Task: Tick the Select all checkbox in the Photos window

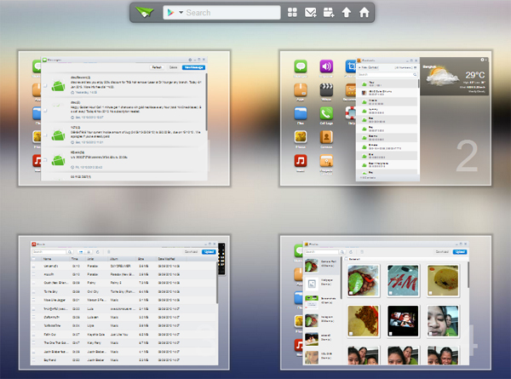Action: (347, 259)
